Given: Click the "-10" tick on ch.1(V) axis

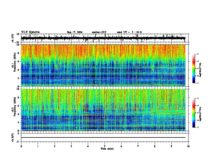Looking at the screenshot, I should click(17, 42).
